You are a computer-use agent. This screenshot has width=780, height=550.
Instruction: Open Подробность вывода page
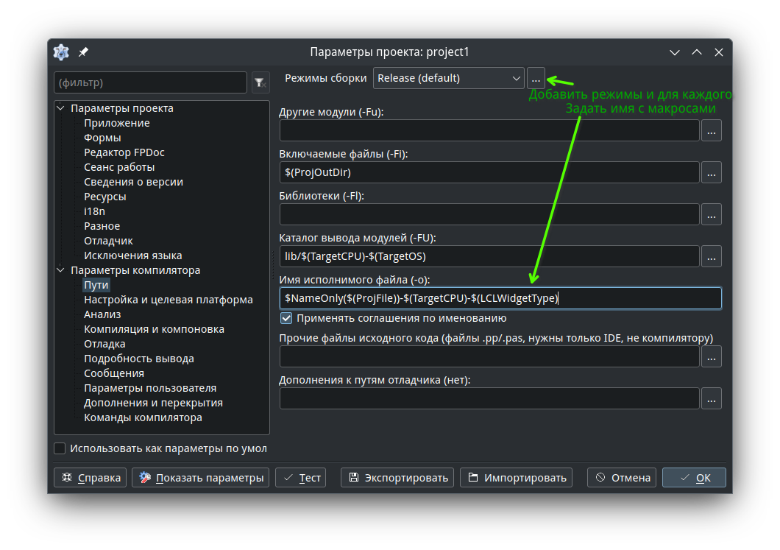[139, 359]
